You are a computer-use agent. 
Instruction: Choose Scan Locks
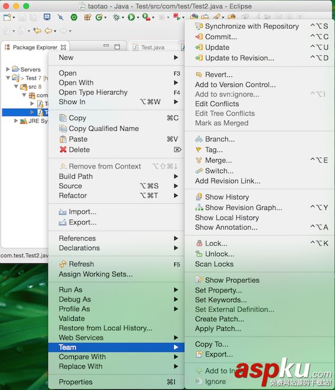click(x=259, y=264)
